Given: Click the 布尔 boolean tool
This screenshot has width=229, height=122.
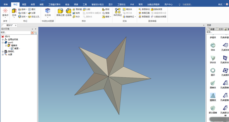Looking at the screenshot, I should (x=76, y=17).
